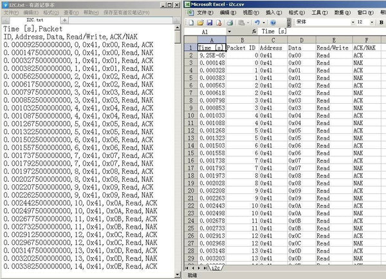
Task: Open the Undo history dropdown arrow
Action: click(x=264, y=23)
